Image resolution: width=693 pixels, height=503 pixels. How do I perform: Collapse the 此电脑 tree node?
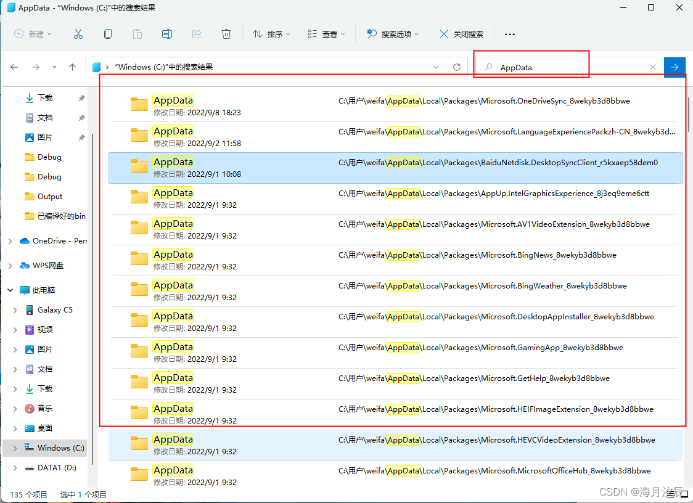[x=9, y=290]
